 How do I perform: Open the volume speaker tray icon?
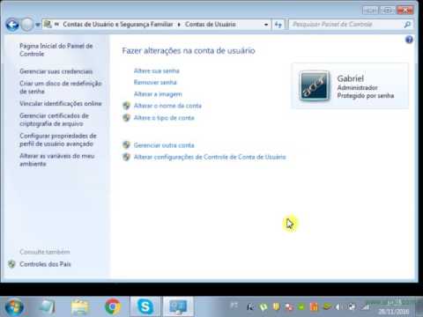[338, 307]
